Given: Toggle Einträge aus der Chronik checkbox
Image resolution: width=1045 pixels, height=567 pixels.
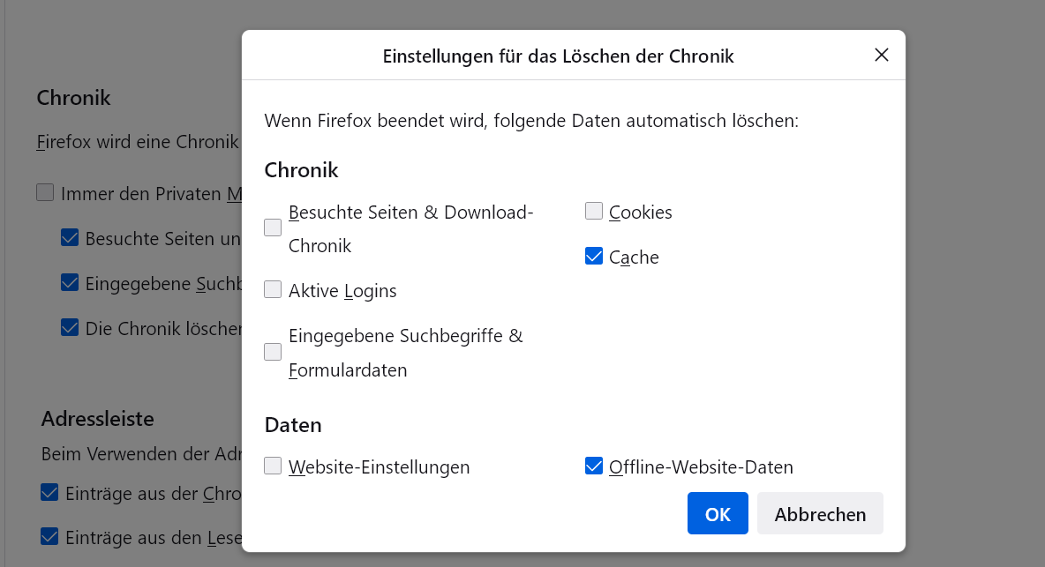Looking at the screenshot, I should click(x=50, y=493).
